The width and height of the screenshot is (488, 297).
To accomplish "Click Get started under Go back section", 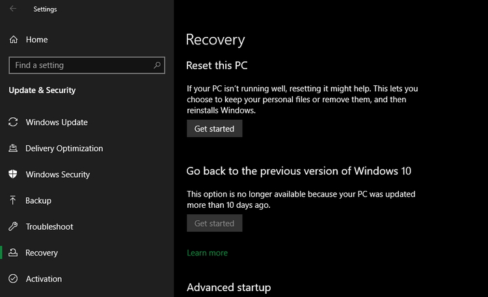I will pyautogui.click(x=214, y=223).
